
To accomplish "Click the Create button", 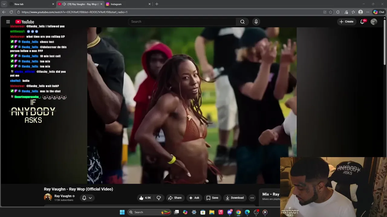I will (346, 22).
